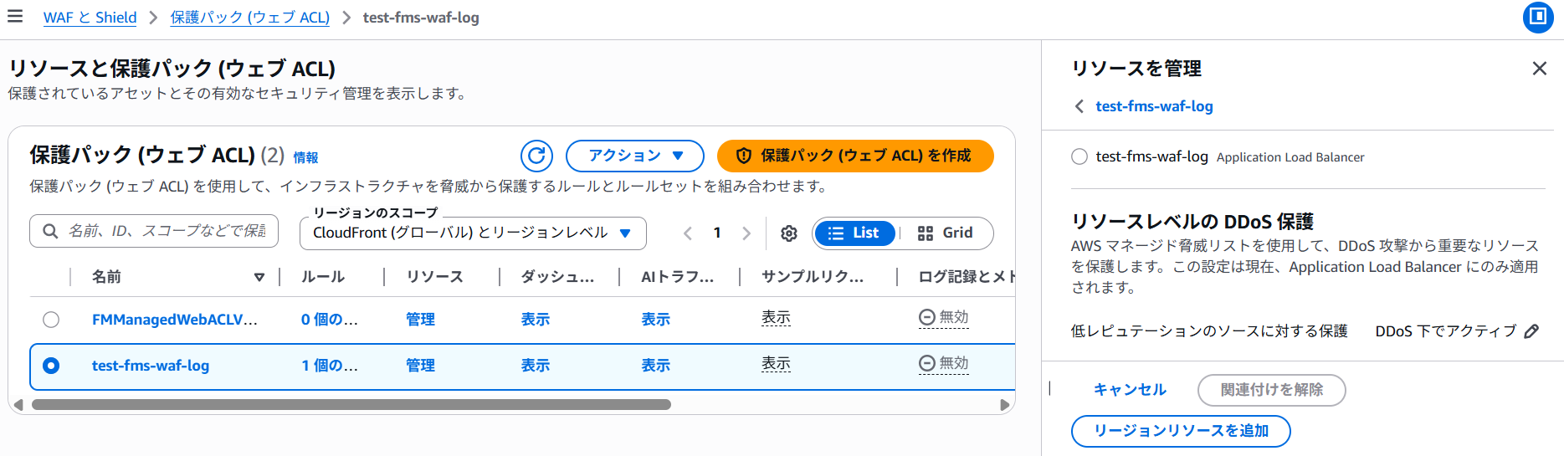Image resolution: width=1564 pixels, height=456 pixels.
Task: Open the アクション dropdown menu
Action: 634,156
